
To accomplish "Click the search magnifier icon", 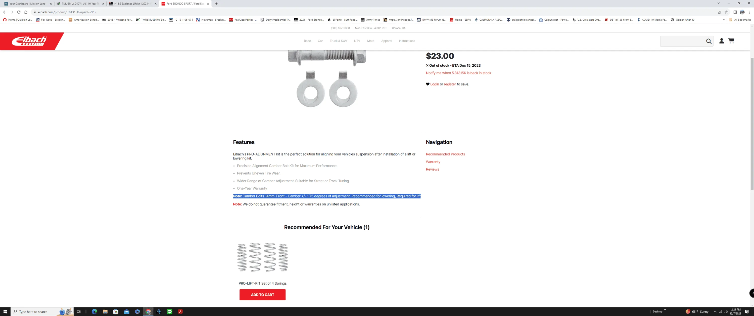I will pos(709,41).
